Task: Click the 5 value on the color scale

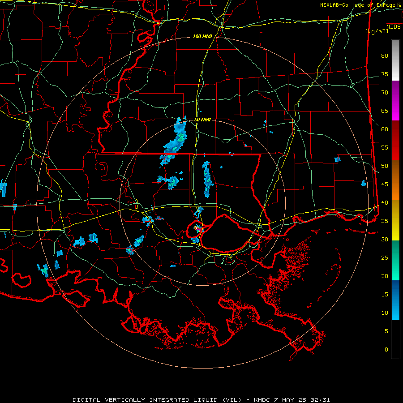Action: tap(386, 331)
